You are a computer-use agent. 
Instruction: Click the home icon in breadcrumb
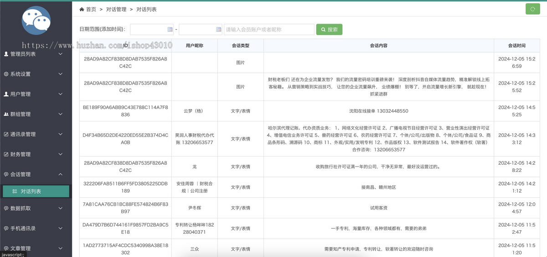point(82,9)
